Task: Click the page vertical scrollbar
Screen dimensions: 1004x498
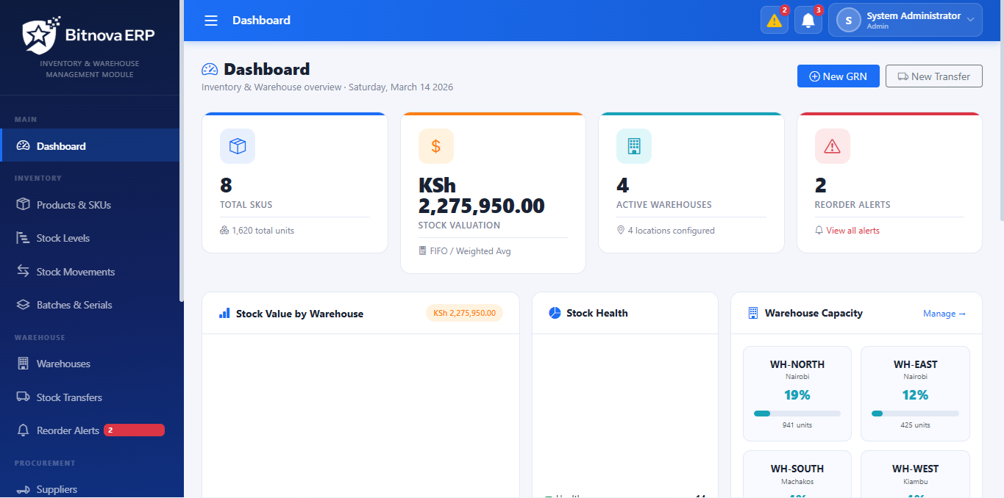Action: [x=1001, y=110]
